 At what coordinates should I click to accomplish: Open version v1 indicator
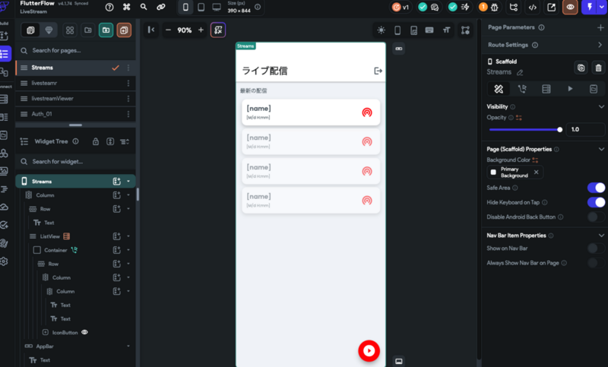pyautogui.click(x=401, y=8)
